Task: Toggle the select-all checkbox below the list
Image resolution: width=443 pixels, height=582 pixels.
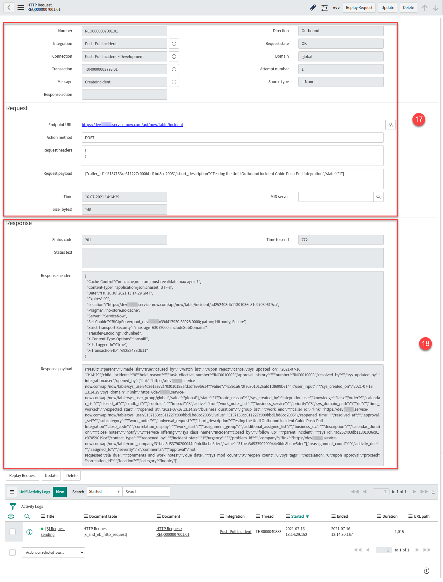Action: (x=12, y=552)
